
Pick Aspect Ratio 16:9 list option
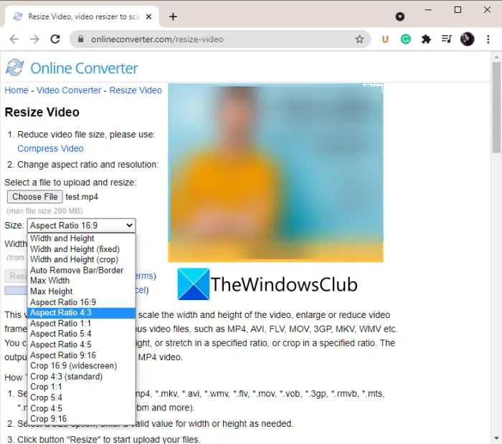click(x=81, y=302)
